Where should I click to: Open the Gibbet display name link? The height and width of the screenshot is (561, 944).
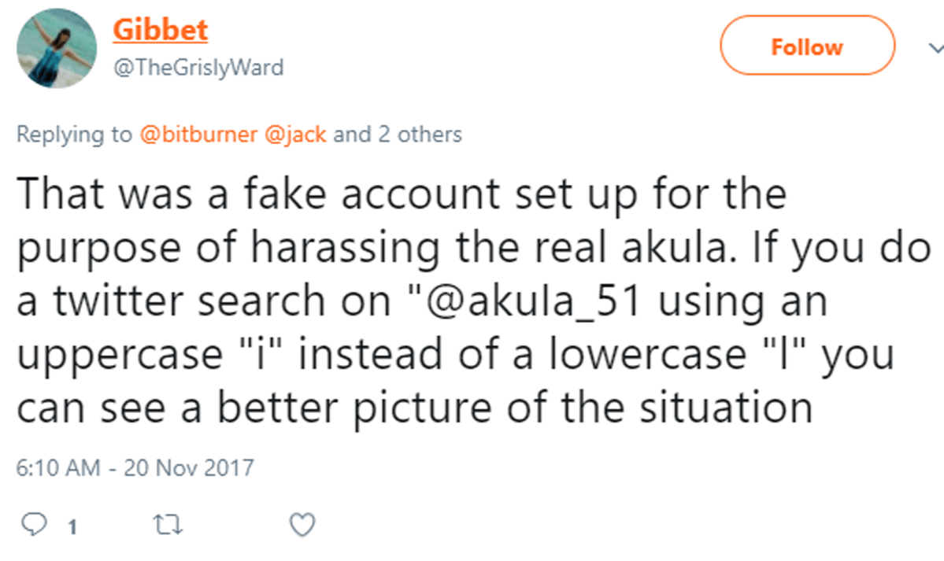point(160,31)
